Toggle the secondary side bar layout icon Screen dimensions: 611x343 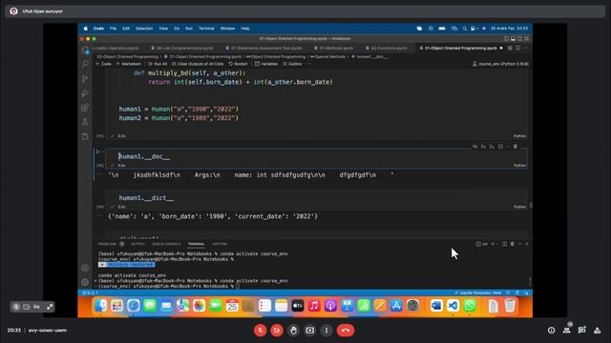pyautogui.click(x=519, y=38)
